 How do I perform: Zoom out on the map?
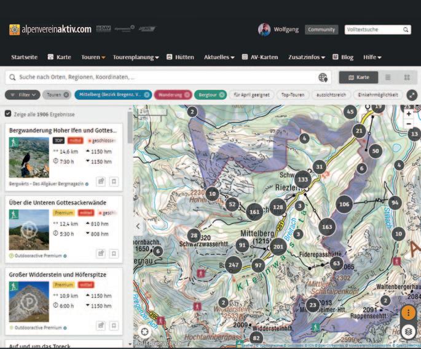tap(409, 124)
